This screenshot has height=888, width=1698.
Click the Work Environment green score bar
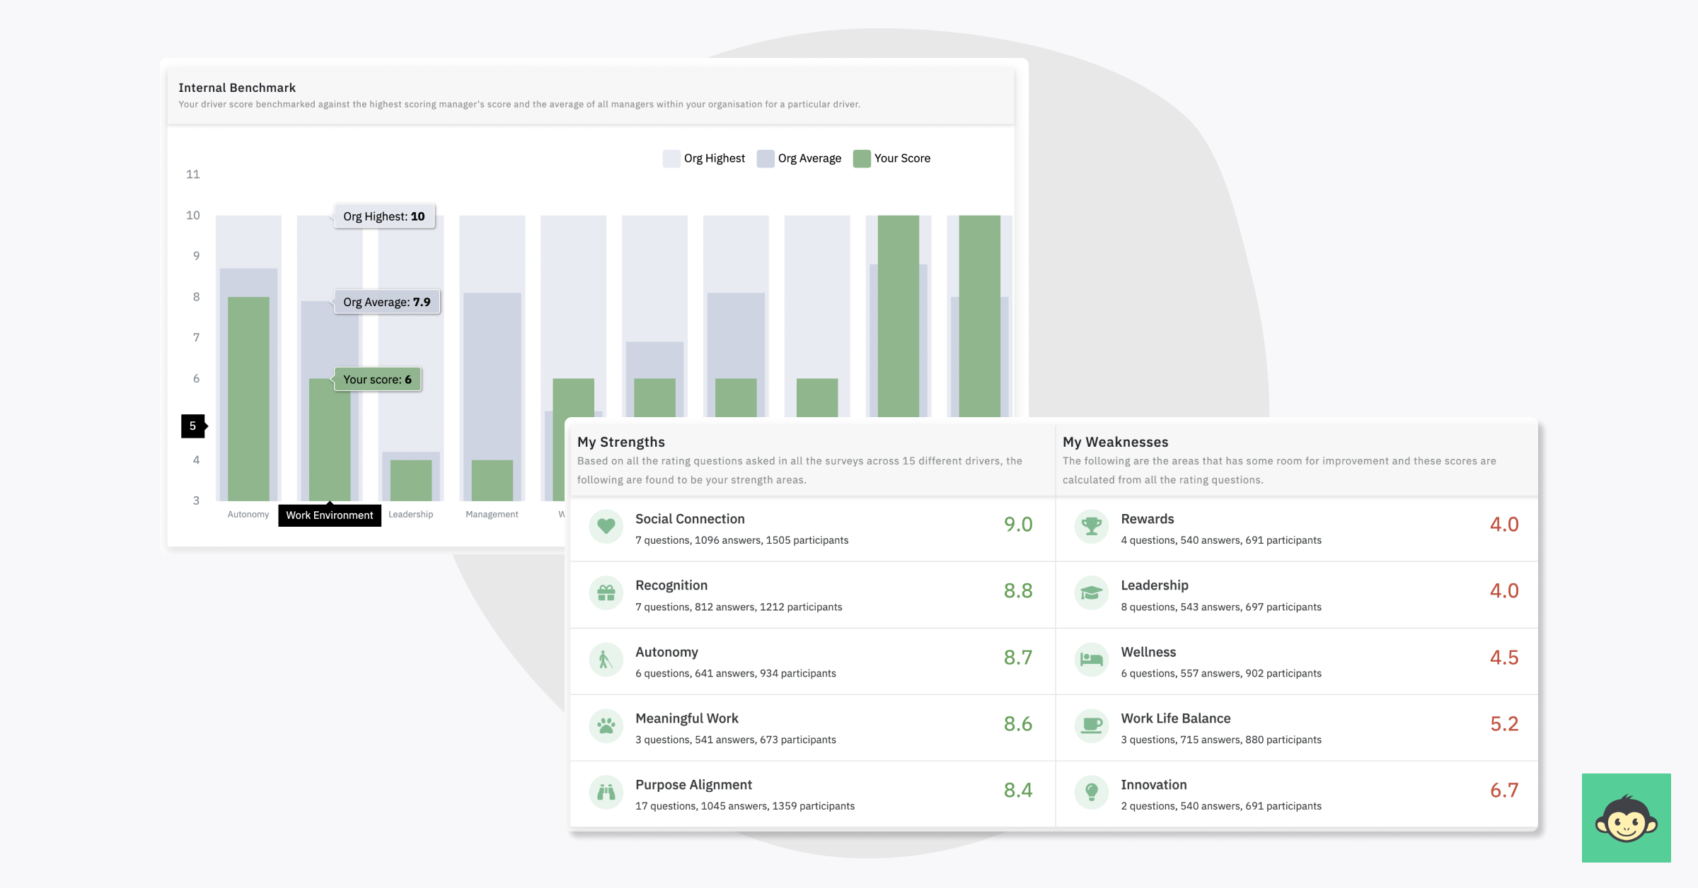click(x=330, y=440)
